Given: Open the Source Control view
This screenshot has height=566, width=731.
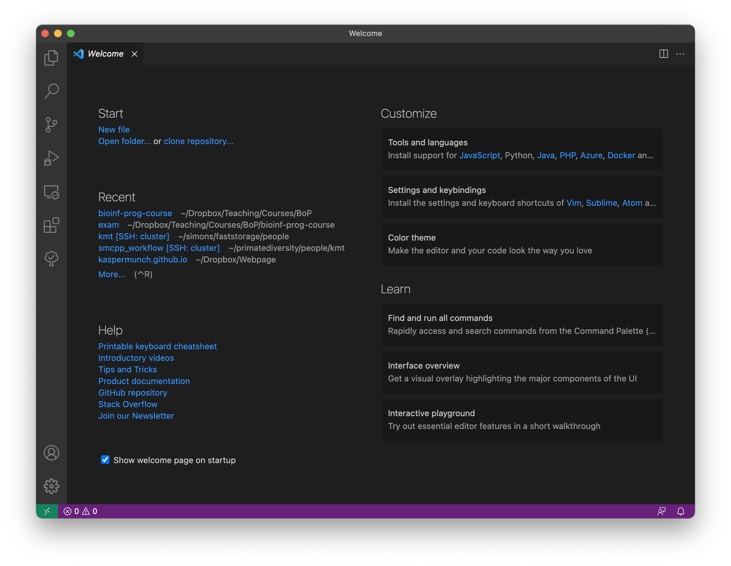Looking at the screenshot, I should pos(51,125).
